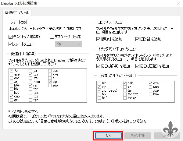The image size is (183, 141).
Task: Check tgz extension association
Action: pyautogui.click(x=30, y=100)
